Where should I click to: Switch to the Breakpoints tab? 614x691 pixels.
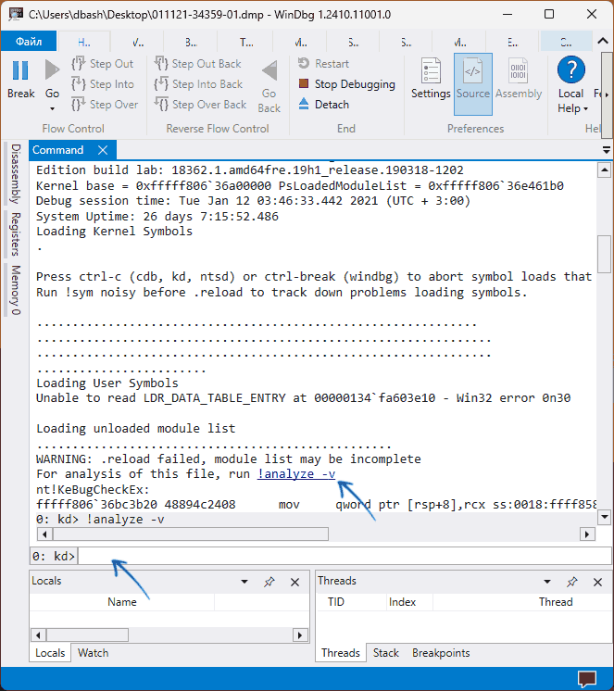[x=441, y=653]
